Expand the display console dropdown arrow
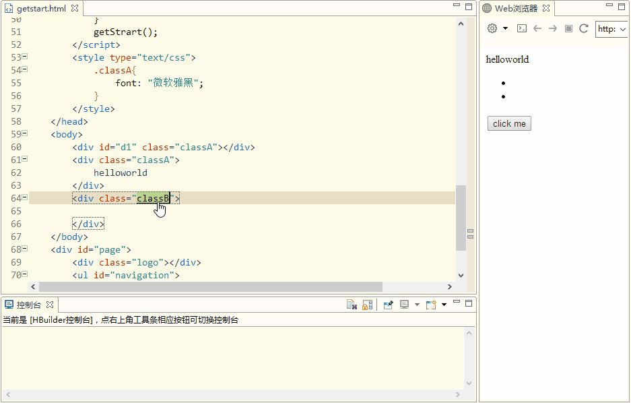 [418, 305]
